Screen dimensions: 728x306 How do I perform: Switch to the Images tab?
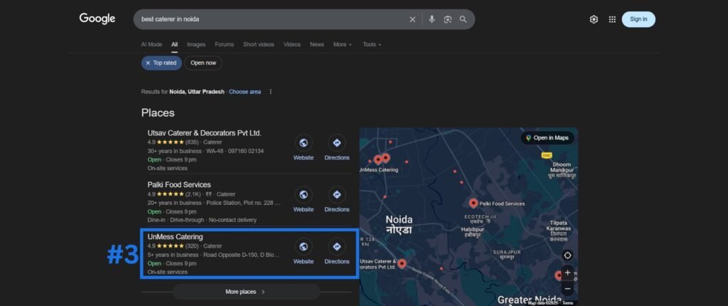(196, 44)
